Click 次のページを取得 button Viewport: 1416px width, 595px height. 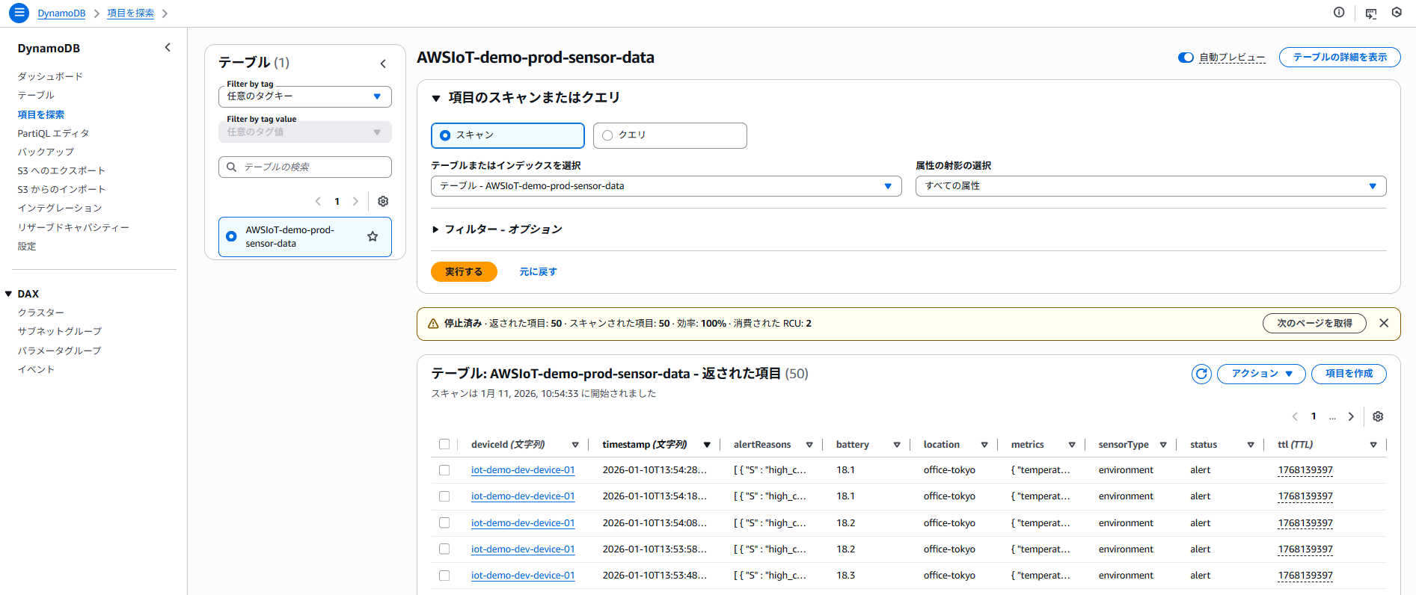pos(1314,323)
